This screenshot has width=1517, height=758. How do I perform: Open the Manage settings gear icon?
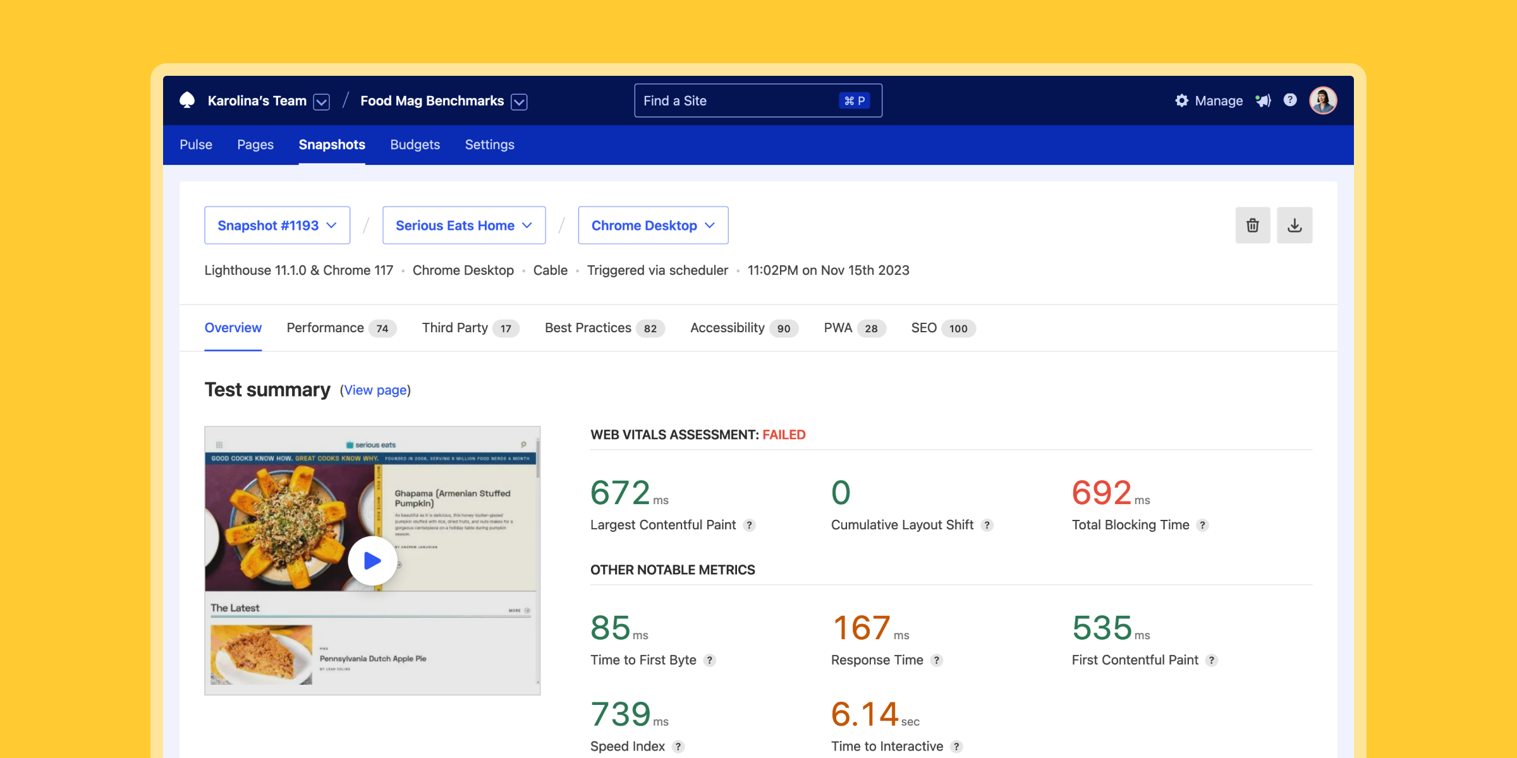coord(1181,100)
